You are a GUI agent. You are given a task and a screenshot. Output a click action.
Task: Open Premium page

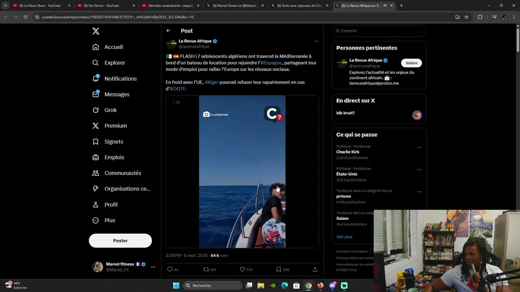tap(110, 126)
